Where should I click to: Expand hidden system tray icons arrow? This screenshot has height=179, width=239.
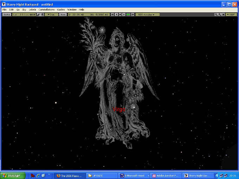[217, 176]
